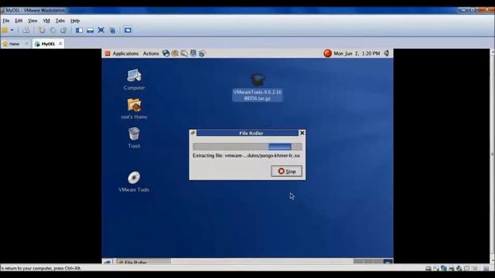Click the printer status bar icon
This screenshot has height=278, width=495.
(452, 269)
